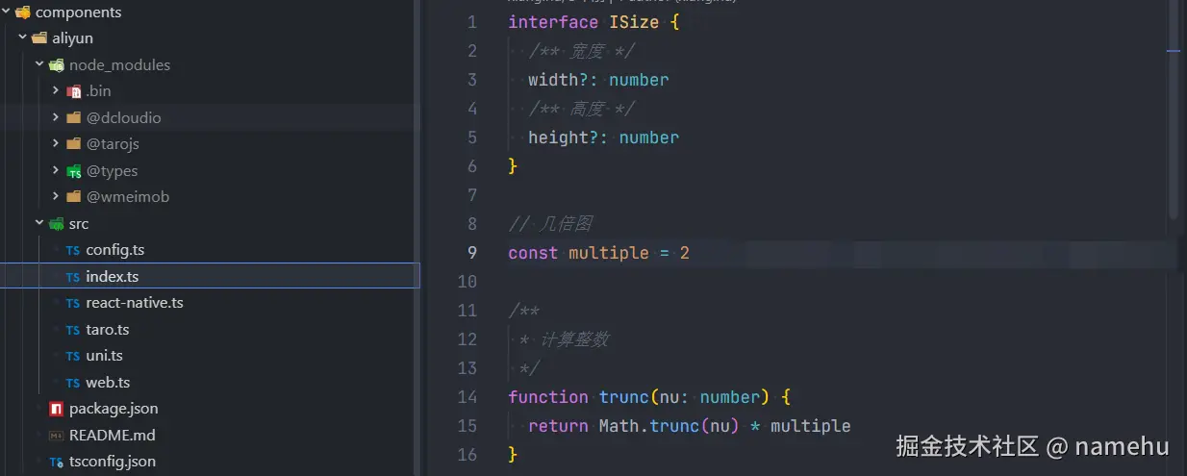Viewport: 1187px width, 476px height.
Task: Click 'const multiple = 2' code line
Action: coord(598,253)
